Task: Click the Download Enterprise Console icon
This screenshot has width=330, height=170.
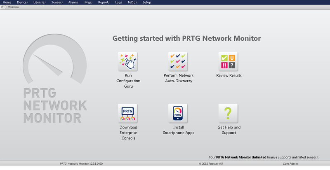Action: (x=127, y=113)
